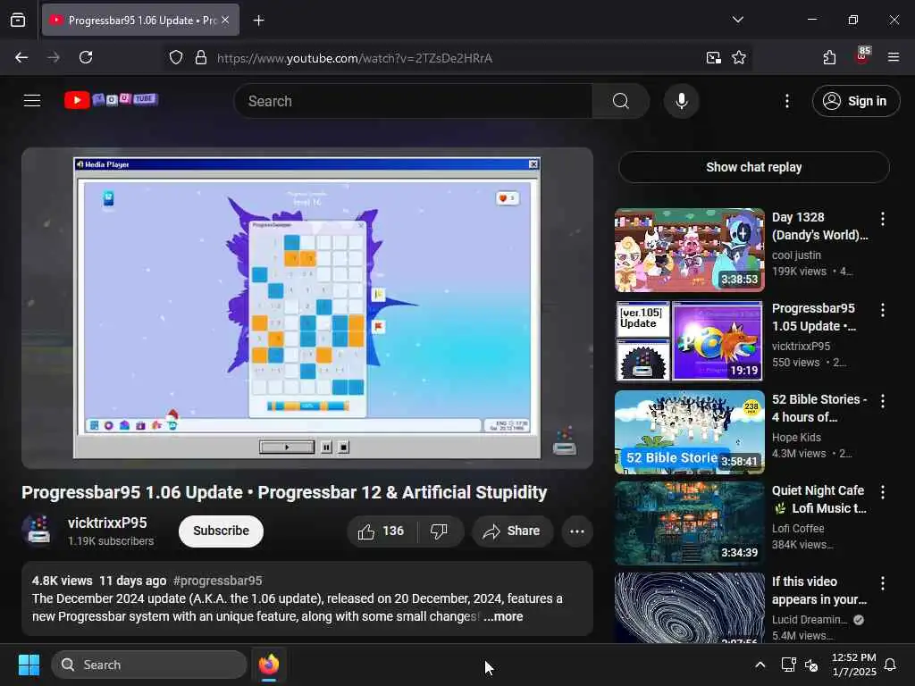The image size is (915, 686).
Task: Click the Sign in button
Action: pyautogui.click(x=856, y=101)
